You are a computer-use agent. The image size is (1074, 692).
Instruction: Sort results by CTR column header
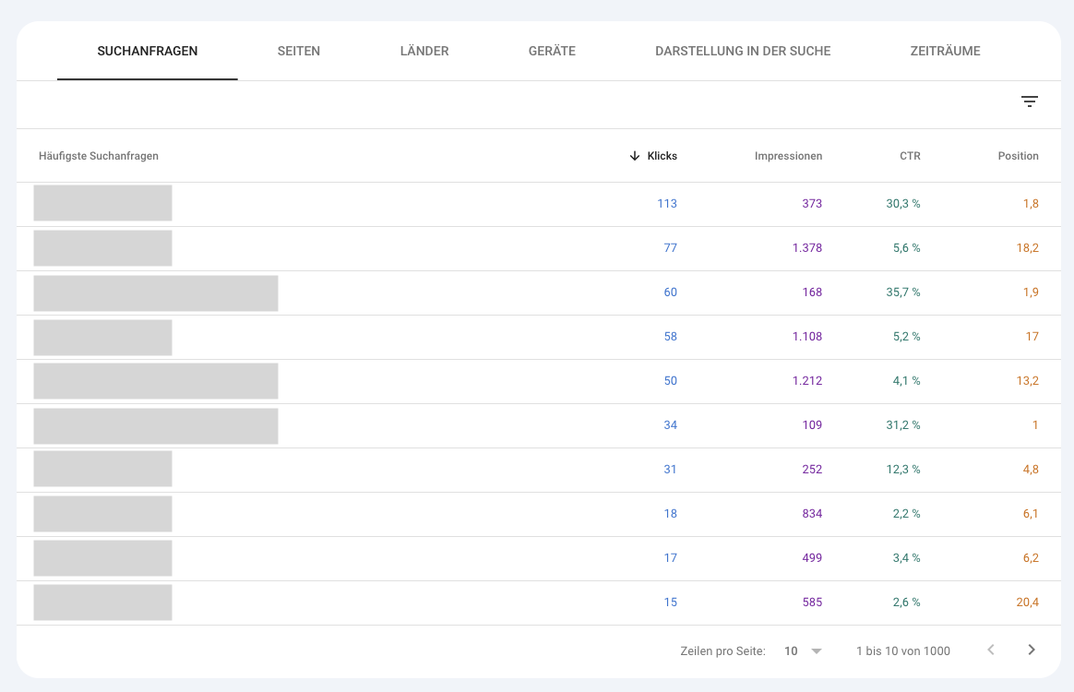point(910,156)
